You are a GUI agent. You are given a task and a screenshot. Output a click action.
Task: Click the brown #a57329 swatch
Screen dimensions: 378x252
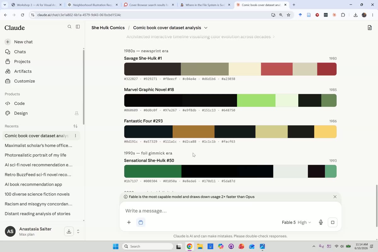(x=193, y=132)
